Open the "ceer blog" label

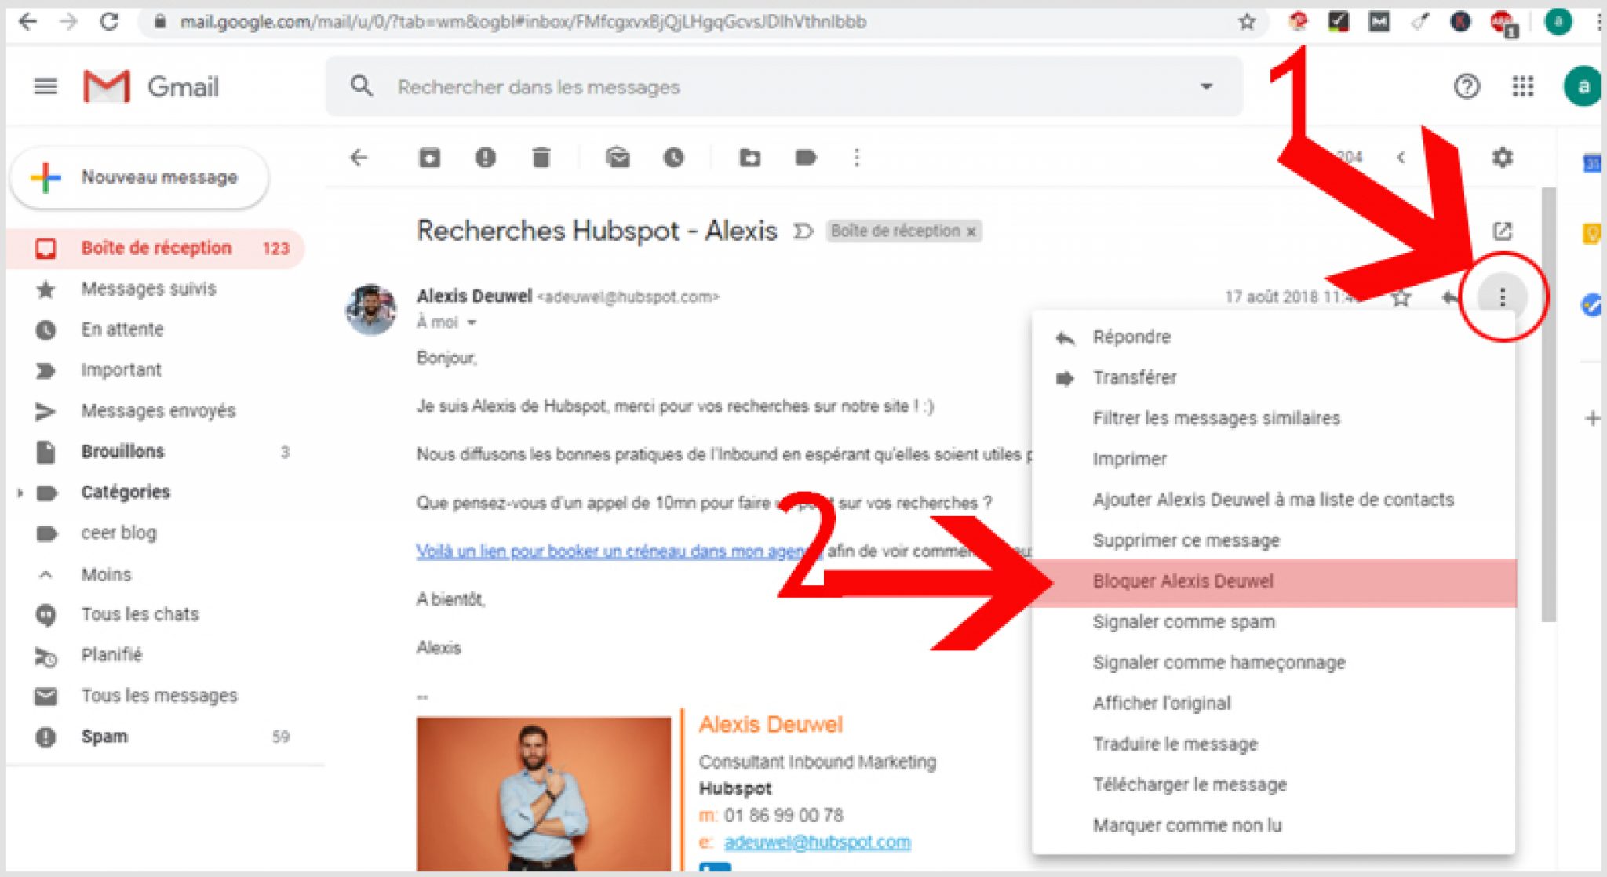(x=155, y=533)
